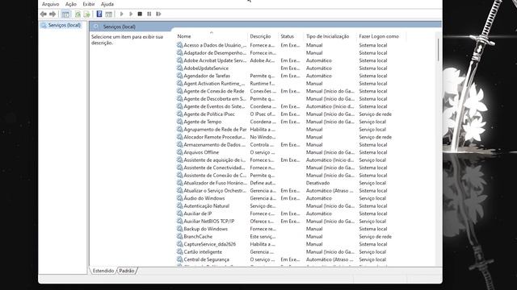The width and height of the screenshot is (517, 290).
Task: Open the Ação menu
Action: [x=71, y=4]
